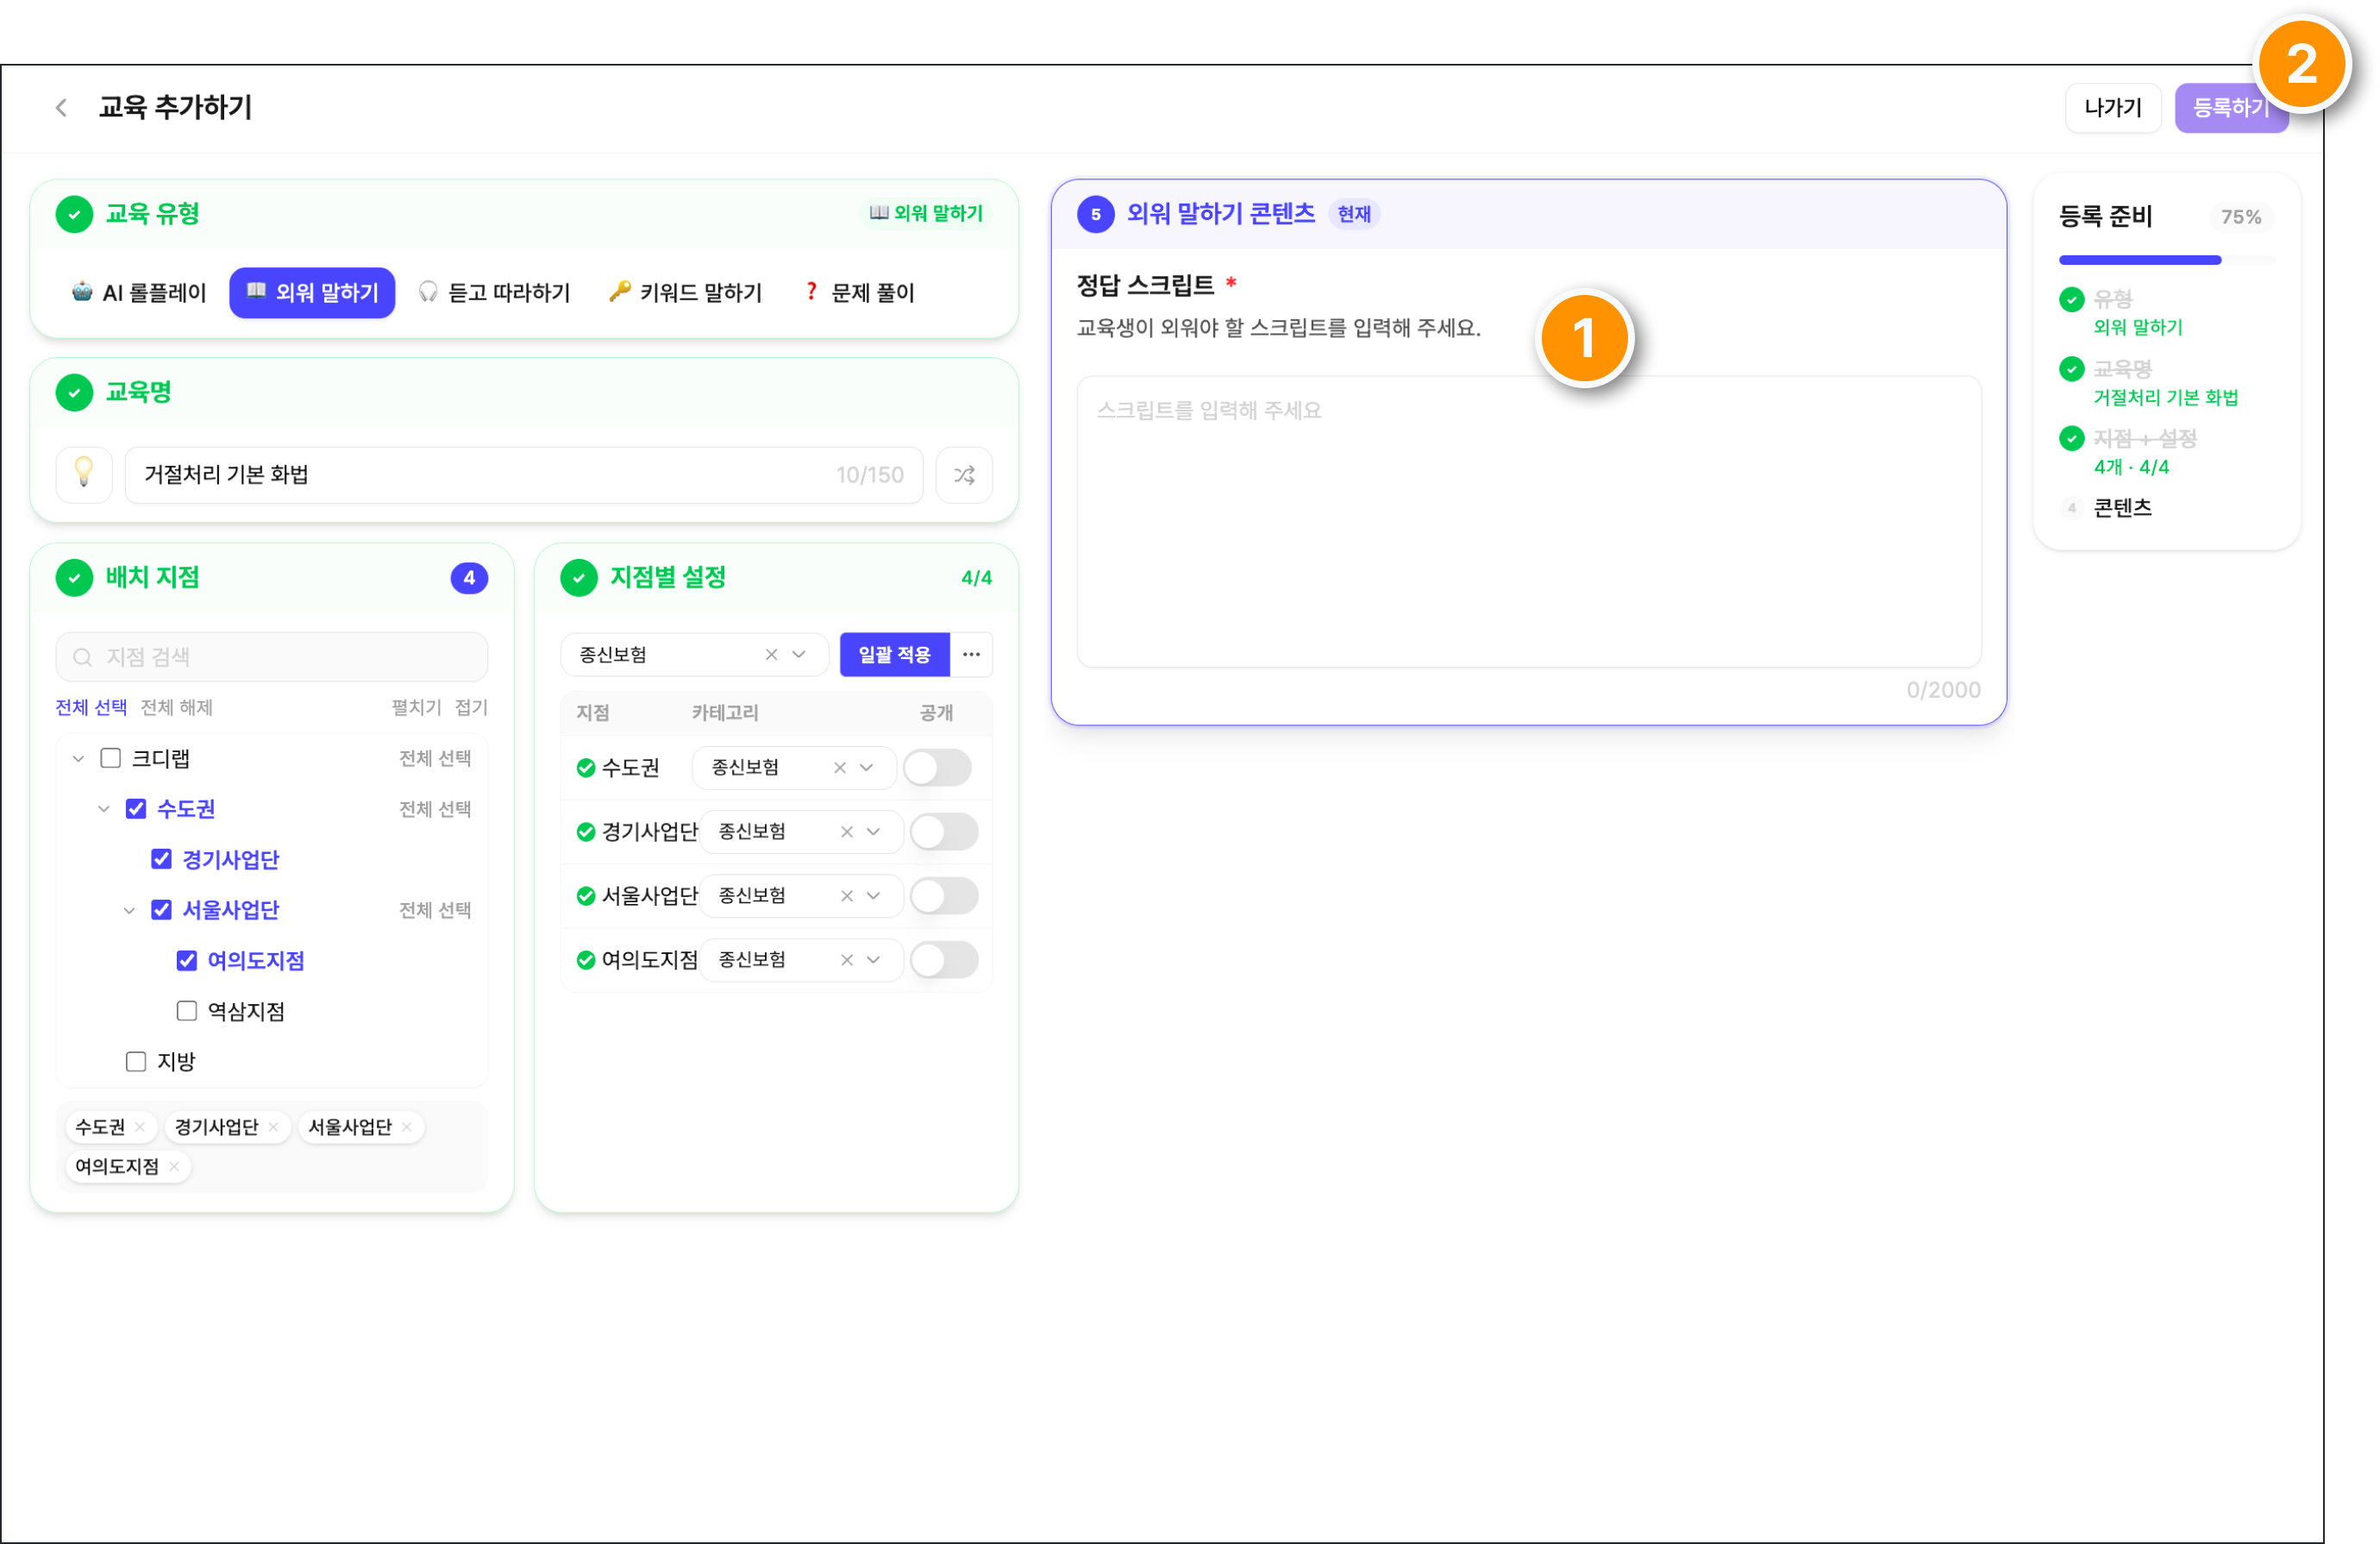Click the 펼치기 link

pos(416,707)
